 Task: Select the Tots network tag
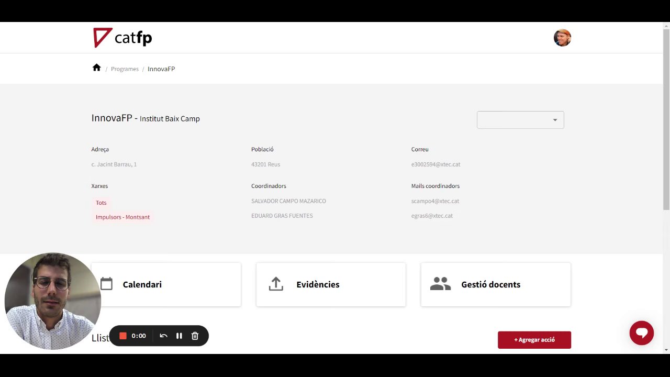(101, 203)
